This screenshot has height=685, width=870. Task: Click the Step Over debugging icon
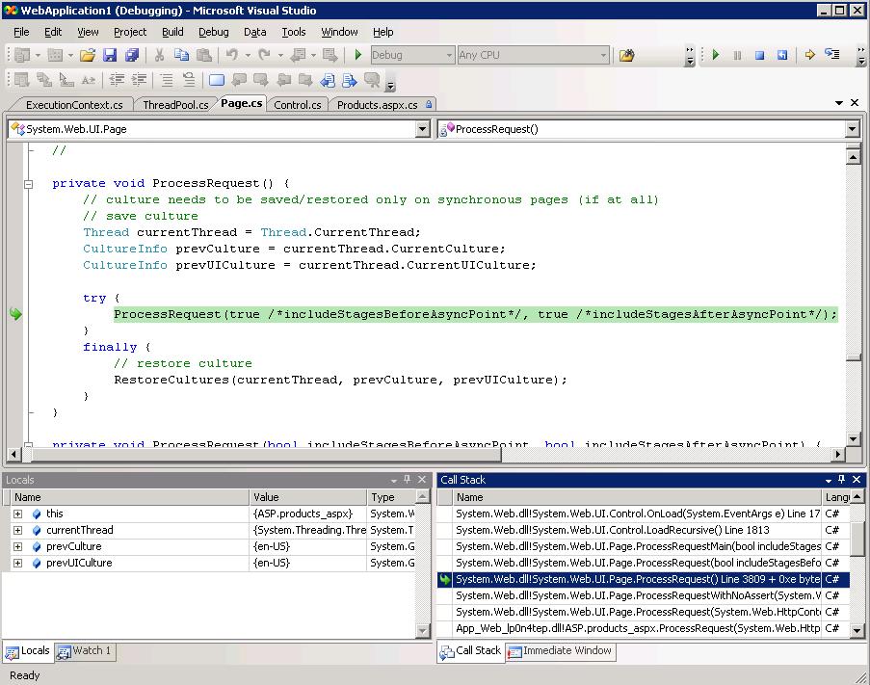pos(830,56)
